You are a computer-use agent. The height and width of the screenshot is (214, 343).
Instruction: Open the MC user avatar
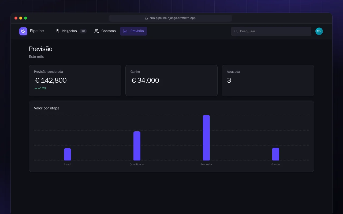[319, 31]
